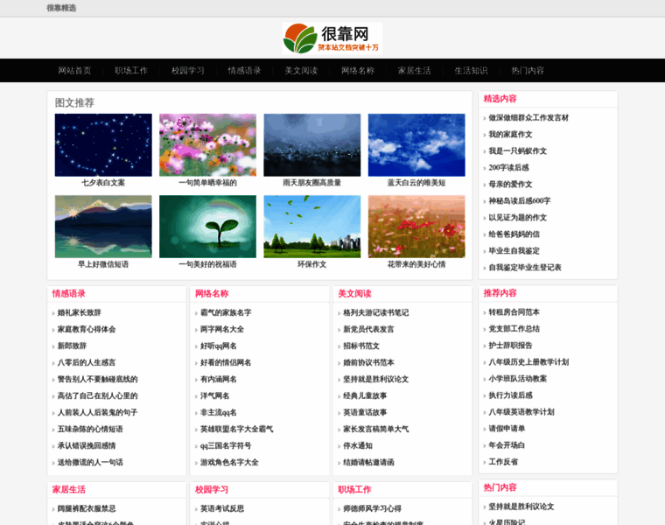Open the 霸气的家族名字 link
This screenshot has width=665, height=525.
(x=225, y=312)
